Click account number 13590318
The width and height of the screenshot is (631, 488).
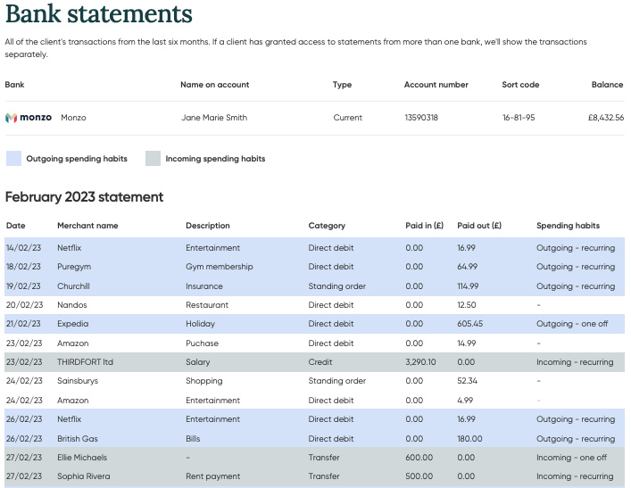421,118
